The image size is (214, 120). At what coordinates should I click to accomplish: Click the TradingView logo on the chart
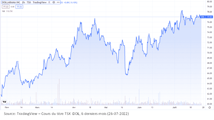pos(4,102)
